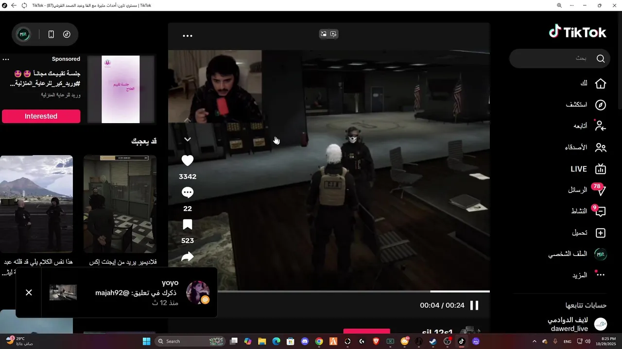Go back with title bar arrow
This screenshot has height=349, width=622.
(14, 5)
